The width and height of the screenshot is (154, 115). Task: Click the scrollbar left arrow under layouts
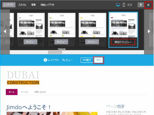(x=2, y=52)
